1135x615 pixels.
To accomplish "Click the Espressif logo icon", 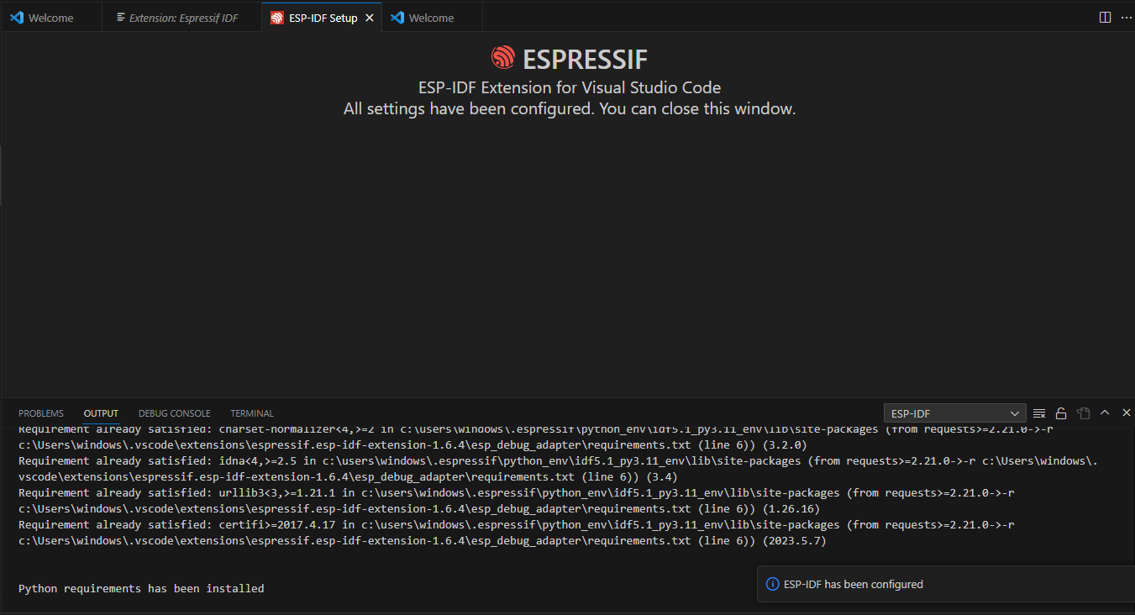I will click(502, 58).
